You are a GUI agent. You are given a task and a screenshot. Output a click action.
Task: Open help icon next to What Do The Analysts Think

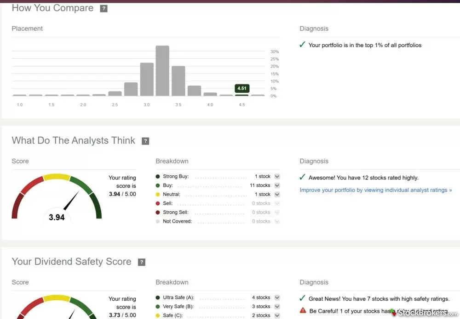pyautogui.click(x=145, y=141)
